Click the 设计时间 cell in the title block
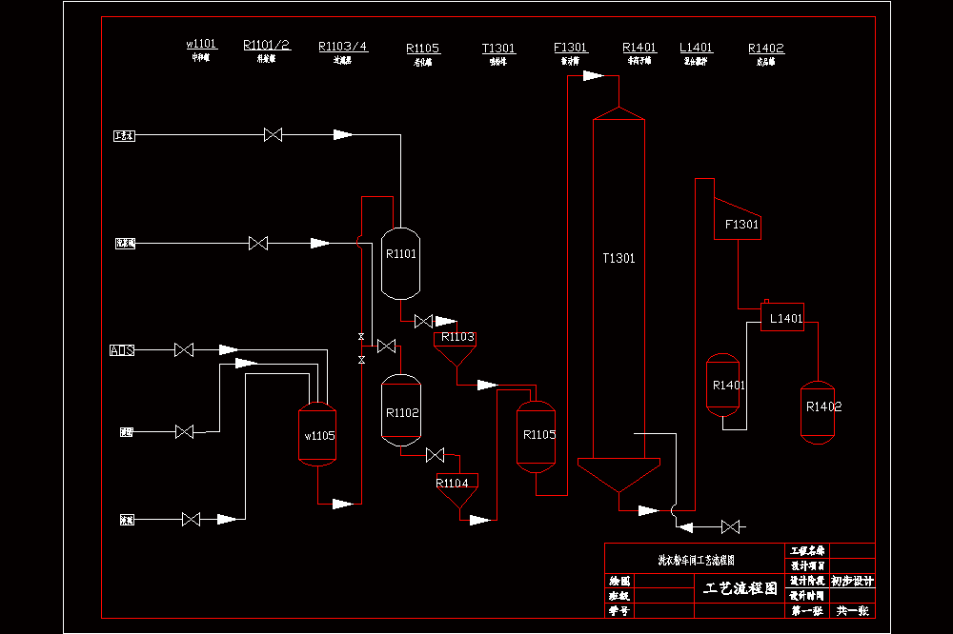This screenshot has width=953, height=634. pos(807,596)
